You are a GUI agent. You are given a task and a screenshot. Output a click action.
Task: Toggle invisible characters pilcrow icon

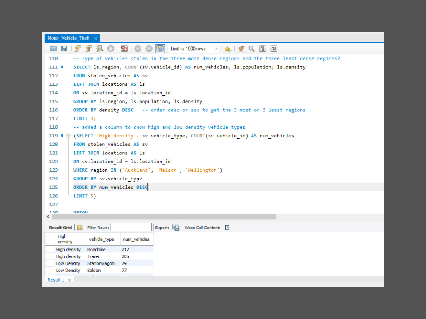263,48
